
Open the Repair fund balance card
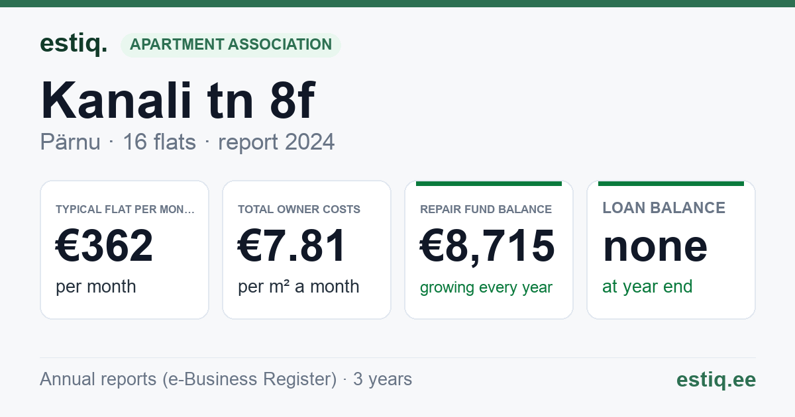pos(489,250)
